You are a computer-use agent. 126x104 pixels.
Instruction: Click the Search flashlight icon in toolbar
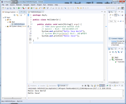(40, 8)
